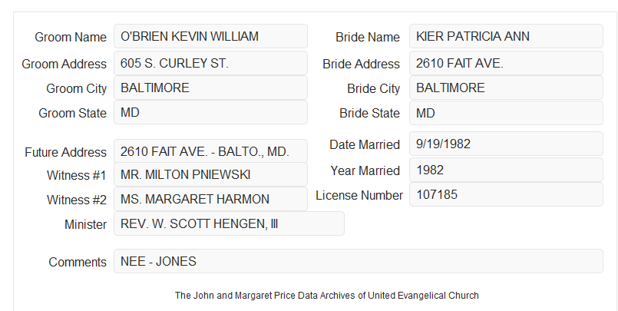Click the Year Married field
Image resolution: width=618 pixels, height=311 pixels.
coord(506,170)
